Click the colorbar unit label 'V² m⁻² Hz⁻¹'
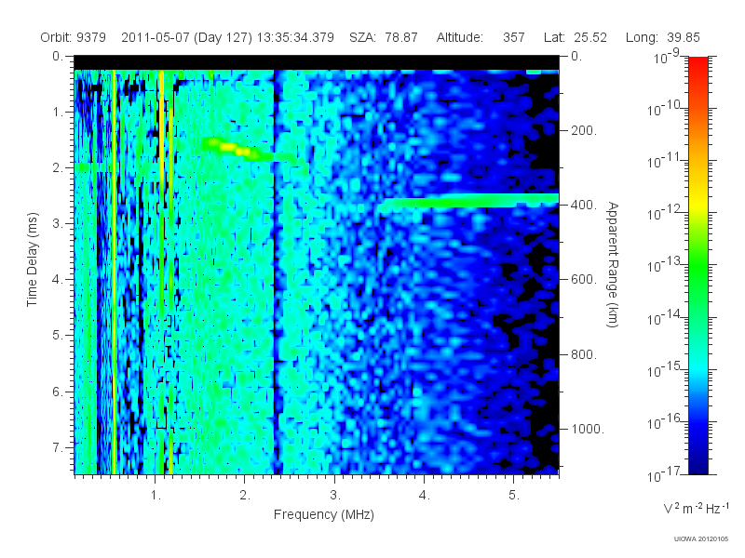The image size is (745, 558). click(x=696, y=508)
